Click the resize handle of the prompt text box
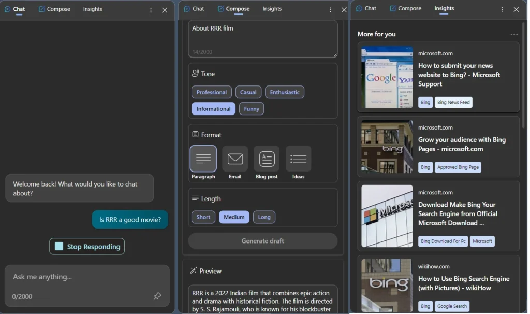 click(335, 55)
